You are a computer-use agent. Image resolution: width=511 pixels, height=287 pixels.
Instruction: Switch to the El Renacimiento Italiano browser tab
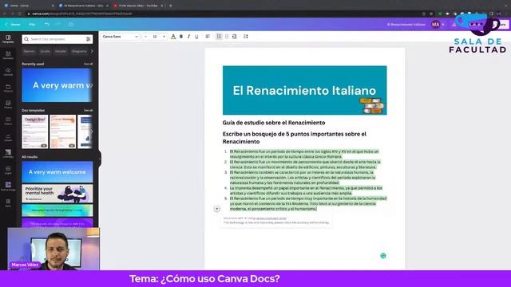click(83, 6)
